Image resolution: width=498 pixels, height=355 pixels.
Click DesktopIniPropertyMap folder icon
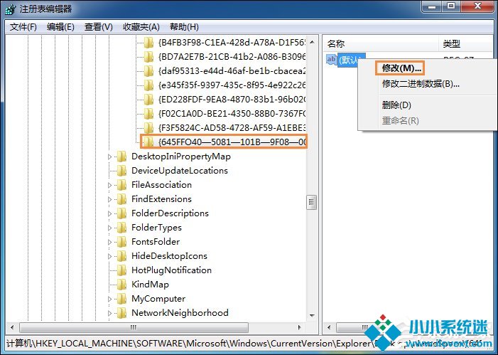pos(121,157)
